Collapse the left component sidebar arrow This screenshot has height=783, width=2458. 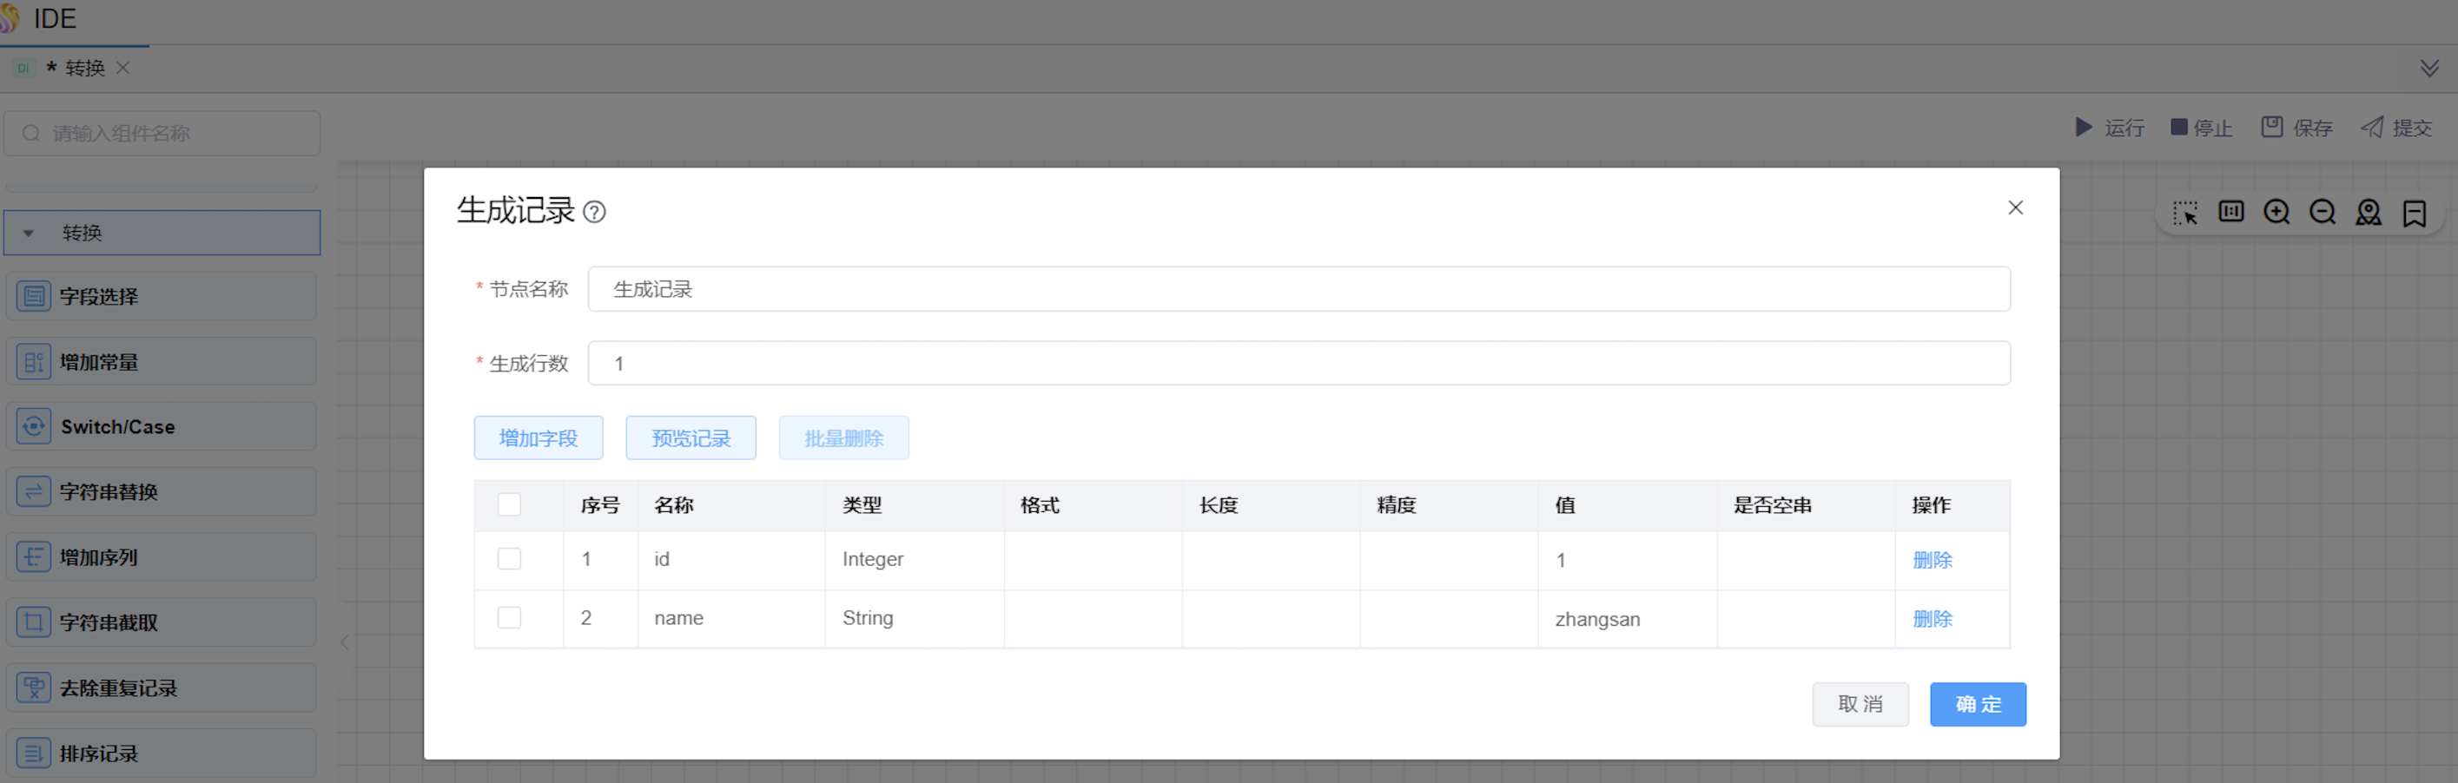[345, 642]
